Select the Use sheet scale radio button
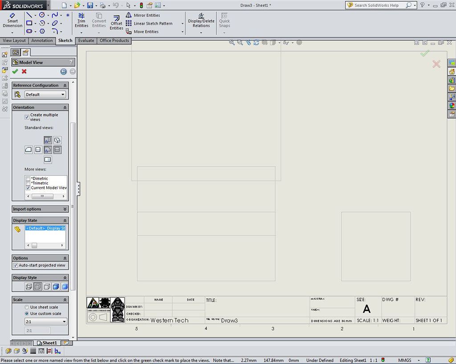 point(27,307)
